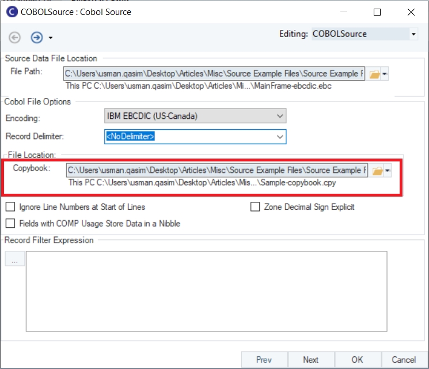Viewport: 429px width, 369px height.
Task: Enable Ignore Line Numbers at Start of Lines
Action: pyautogui.click(x=10, y=207)
